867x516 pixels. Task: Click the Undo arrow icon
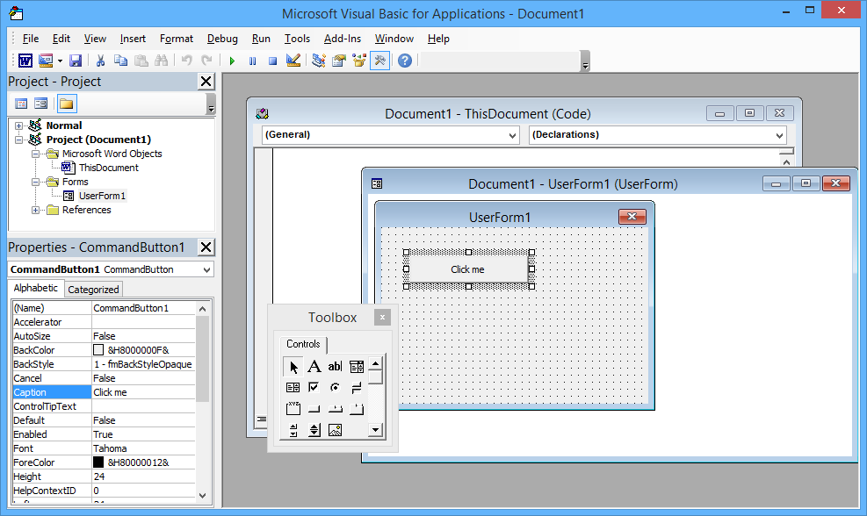pyautogui.click(x=187, y=61)
